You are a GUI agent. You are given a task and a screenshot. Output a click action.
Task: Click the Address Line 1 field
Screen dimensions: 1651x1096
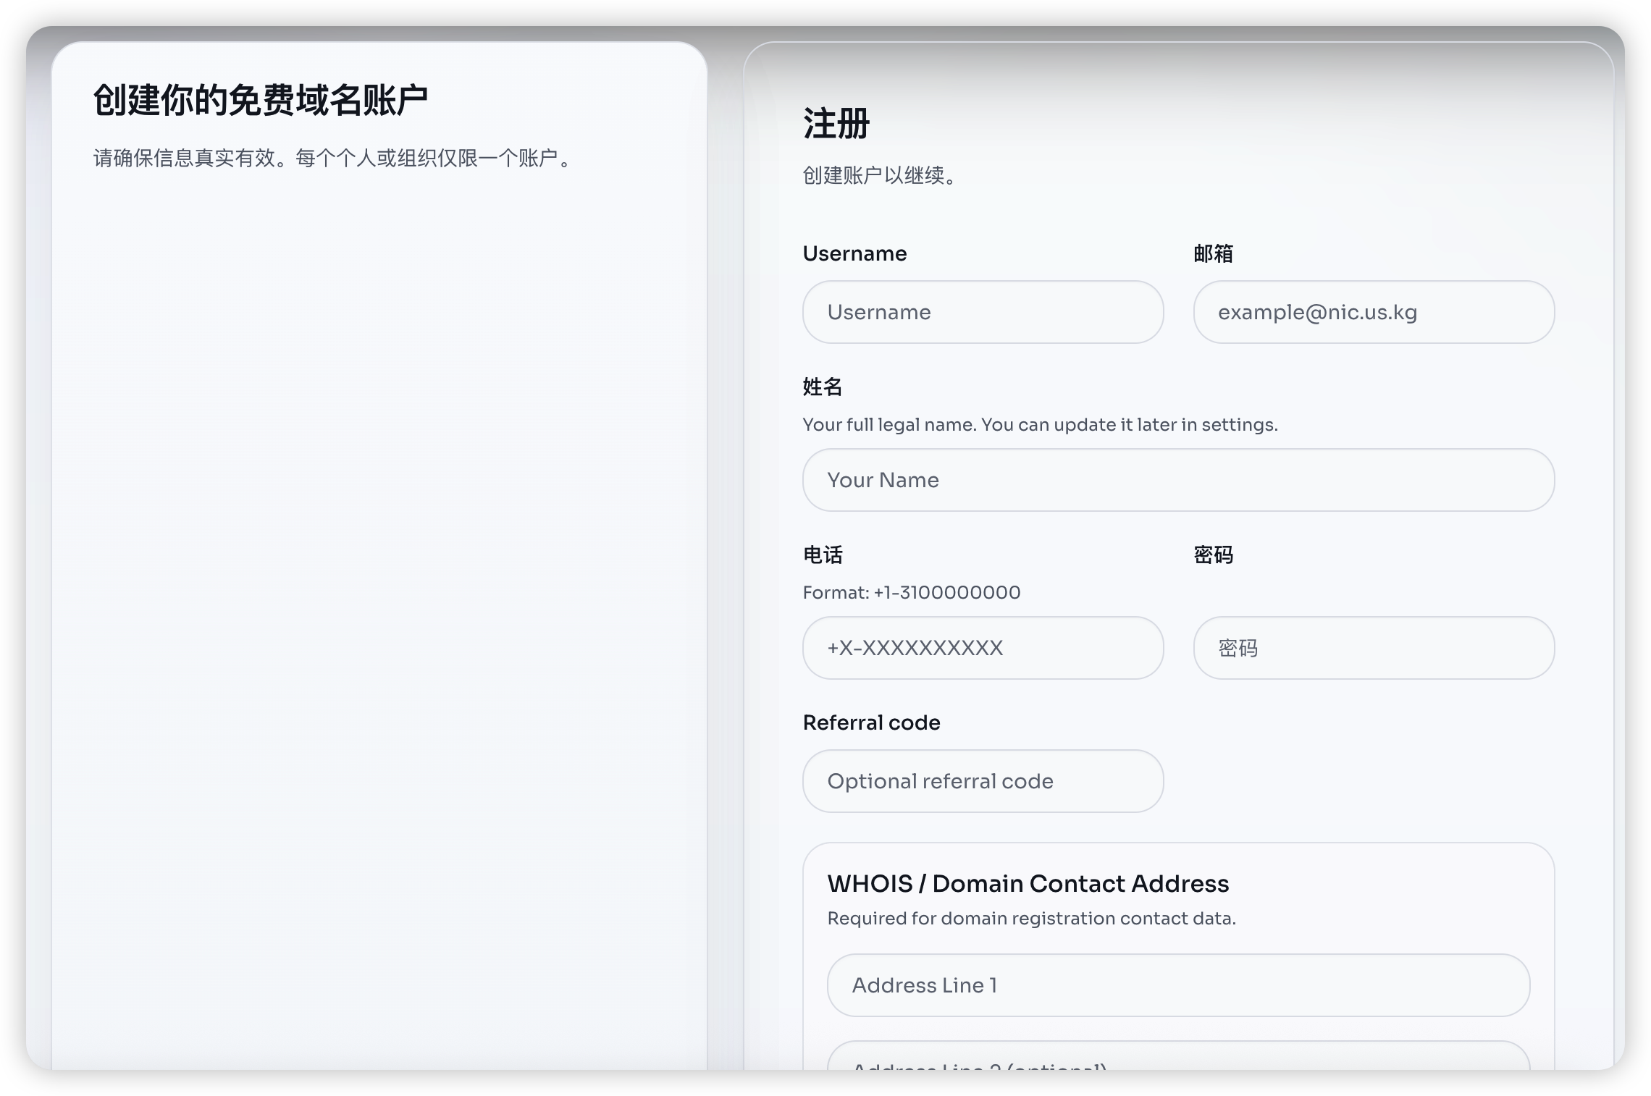[1178, 985]
